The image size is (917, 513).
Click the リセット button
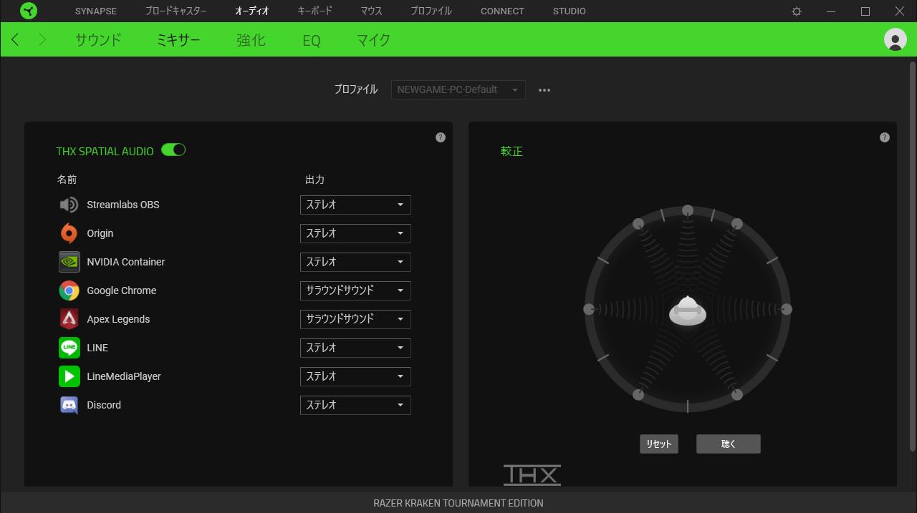point(659,444)
